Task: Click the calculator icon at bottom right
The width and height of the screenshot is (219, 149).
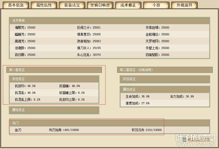Action: (185, 140)
